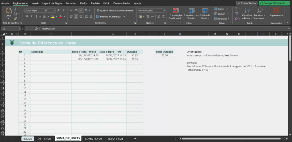Open the Dados ribbon tab
The image size is (292, 142).
click(x=84, y=3)
